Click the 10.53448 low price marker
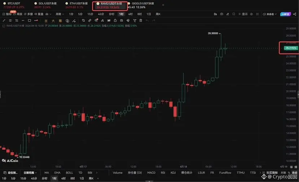The width and height of the screenshot is (299, 182). tap(24, 157)
